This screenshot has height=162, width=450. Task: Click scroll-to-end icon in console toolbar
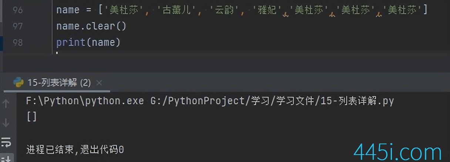[6, 158]
